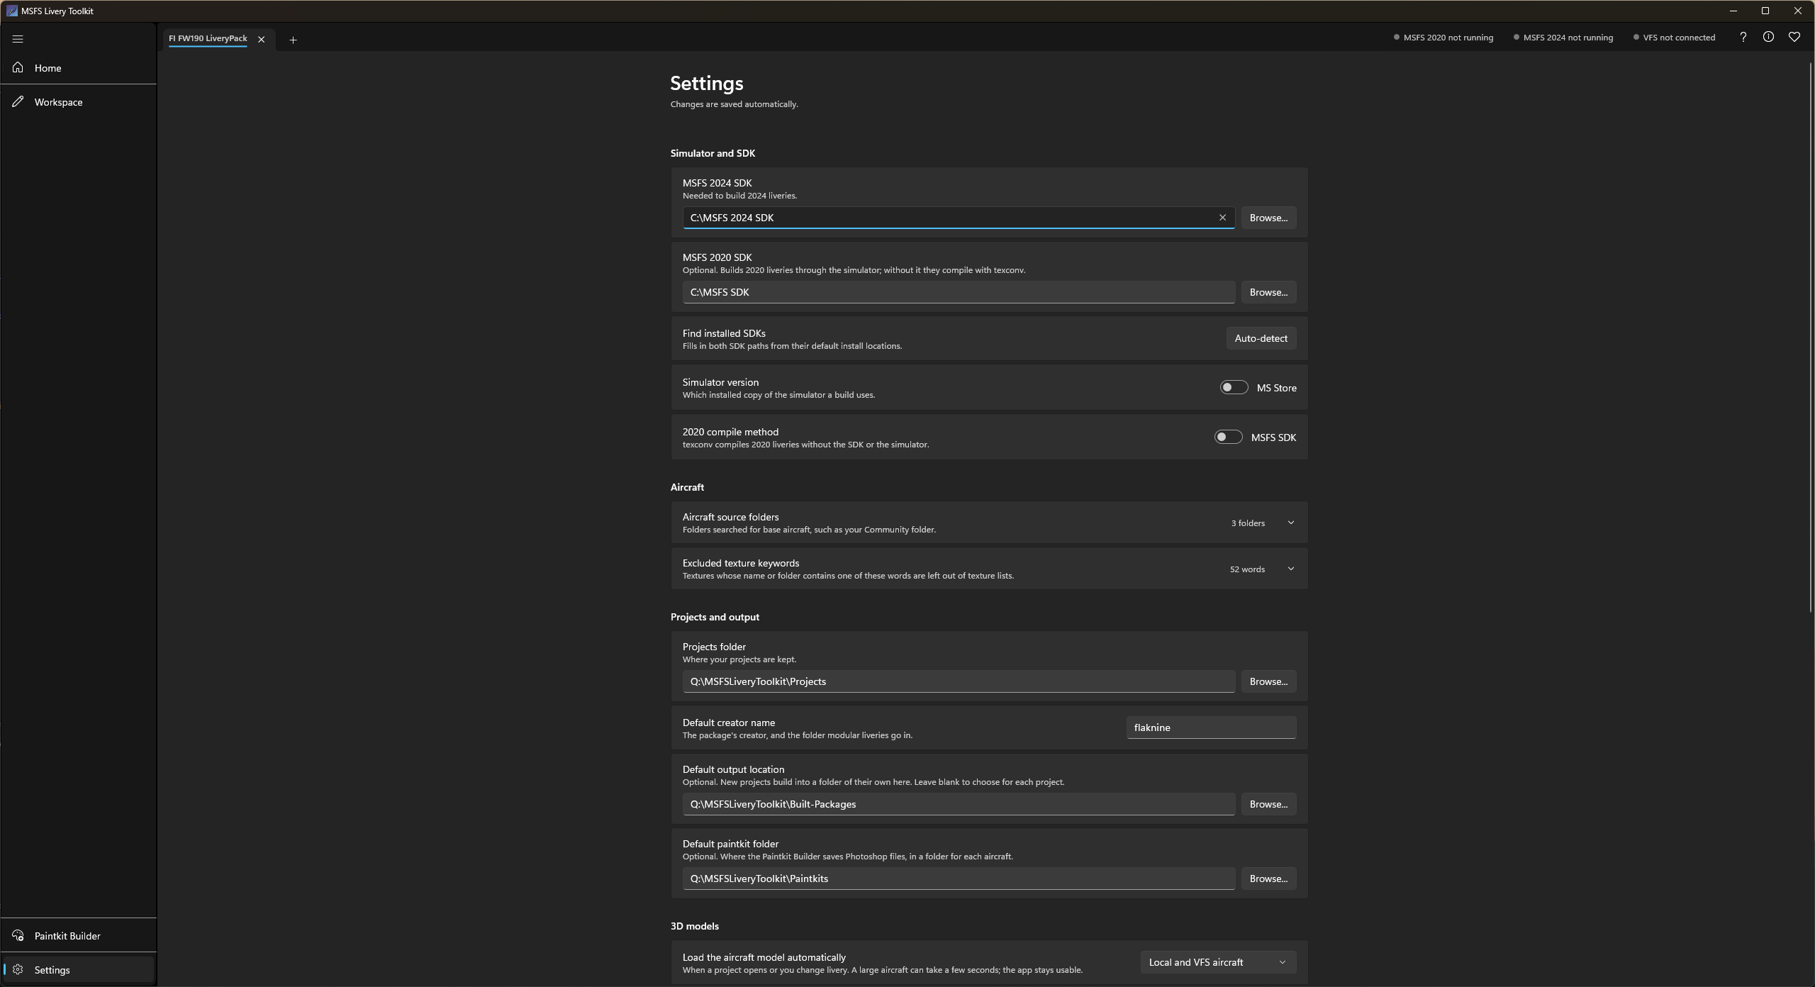The height and width of the screenshot is (987, 1815).
Task: Open the help question mark icon
Action: (1743, 37)
